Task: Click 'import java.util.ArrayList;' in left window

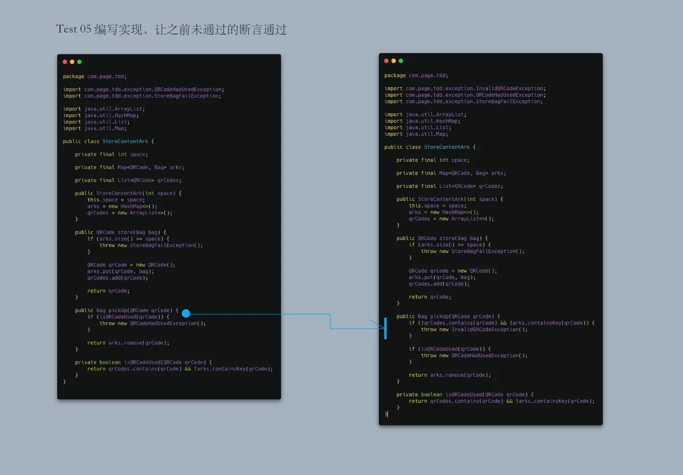Action: [x=104, y=109]
